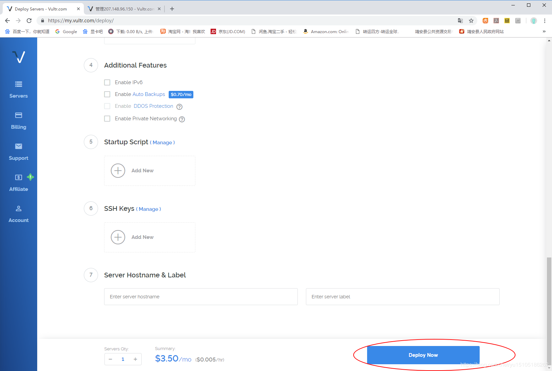Click plus icon to add Startup Script
The width and height of the screenshot is (552, 371).
point(118,171)
